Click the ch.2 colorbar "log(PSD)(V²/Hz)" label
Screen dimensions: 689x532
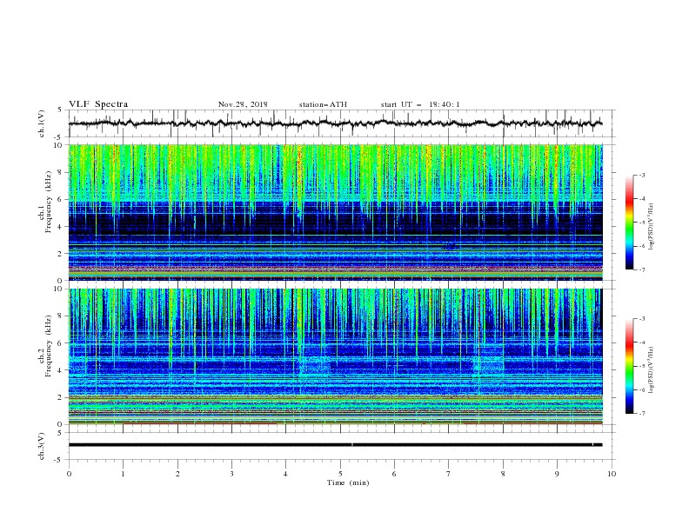click(652, 369)
